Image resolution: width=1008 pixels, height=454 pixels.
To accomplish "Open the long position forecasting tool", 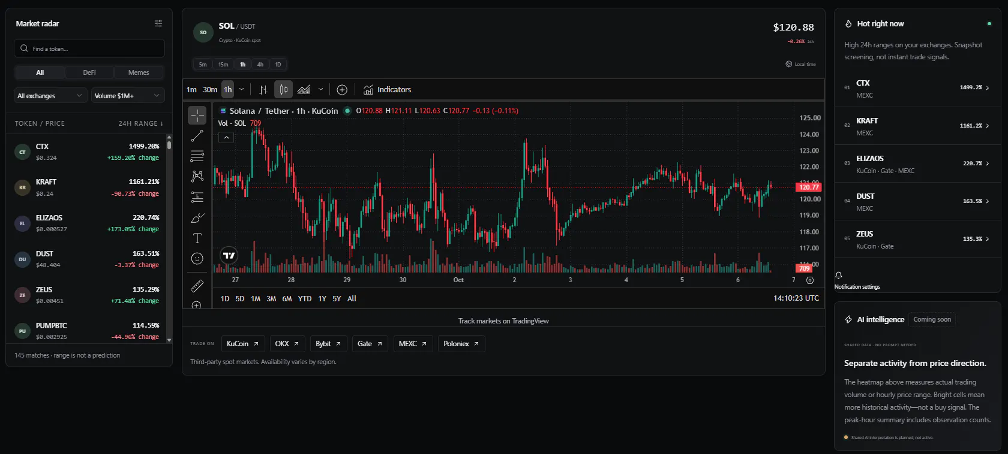I will [x=197, y=197].
